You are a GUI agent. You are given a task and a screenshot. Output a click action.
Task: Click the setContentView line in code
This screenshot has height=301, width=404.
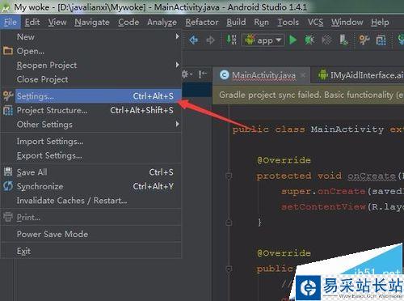click(342, 206)
